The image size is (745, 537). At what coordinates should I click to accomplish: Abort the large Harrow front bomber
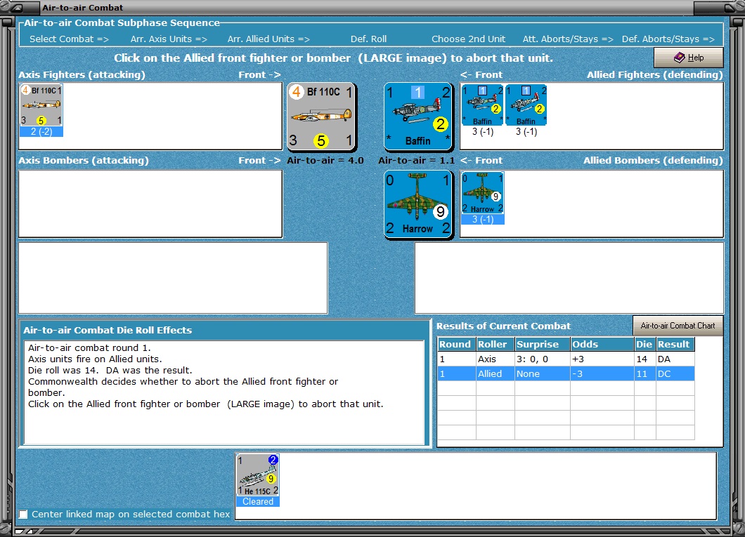[418, 204]
